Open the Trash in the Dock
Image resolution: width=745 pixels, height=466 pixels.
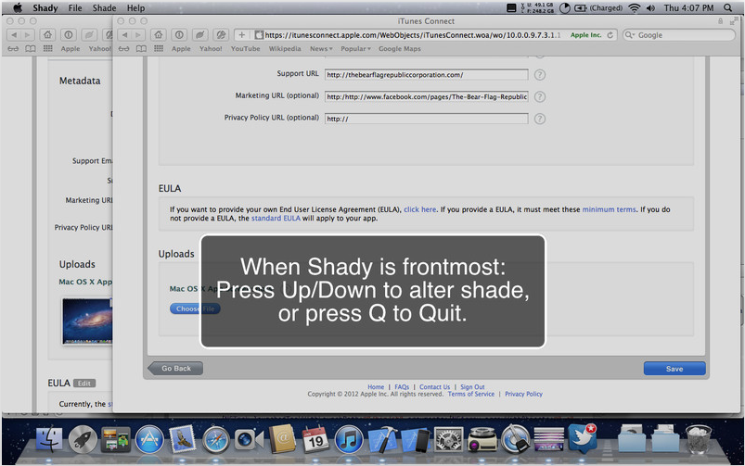[x=699, y=438]
